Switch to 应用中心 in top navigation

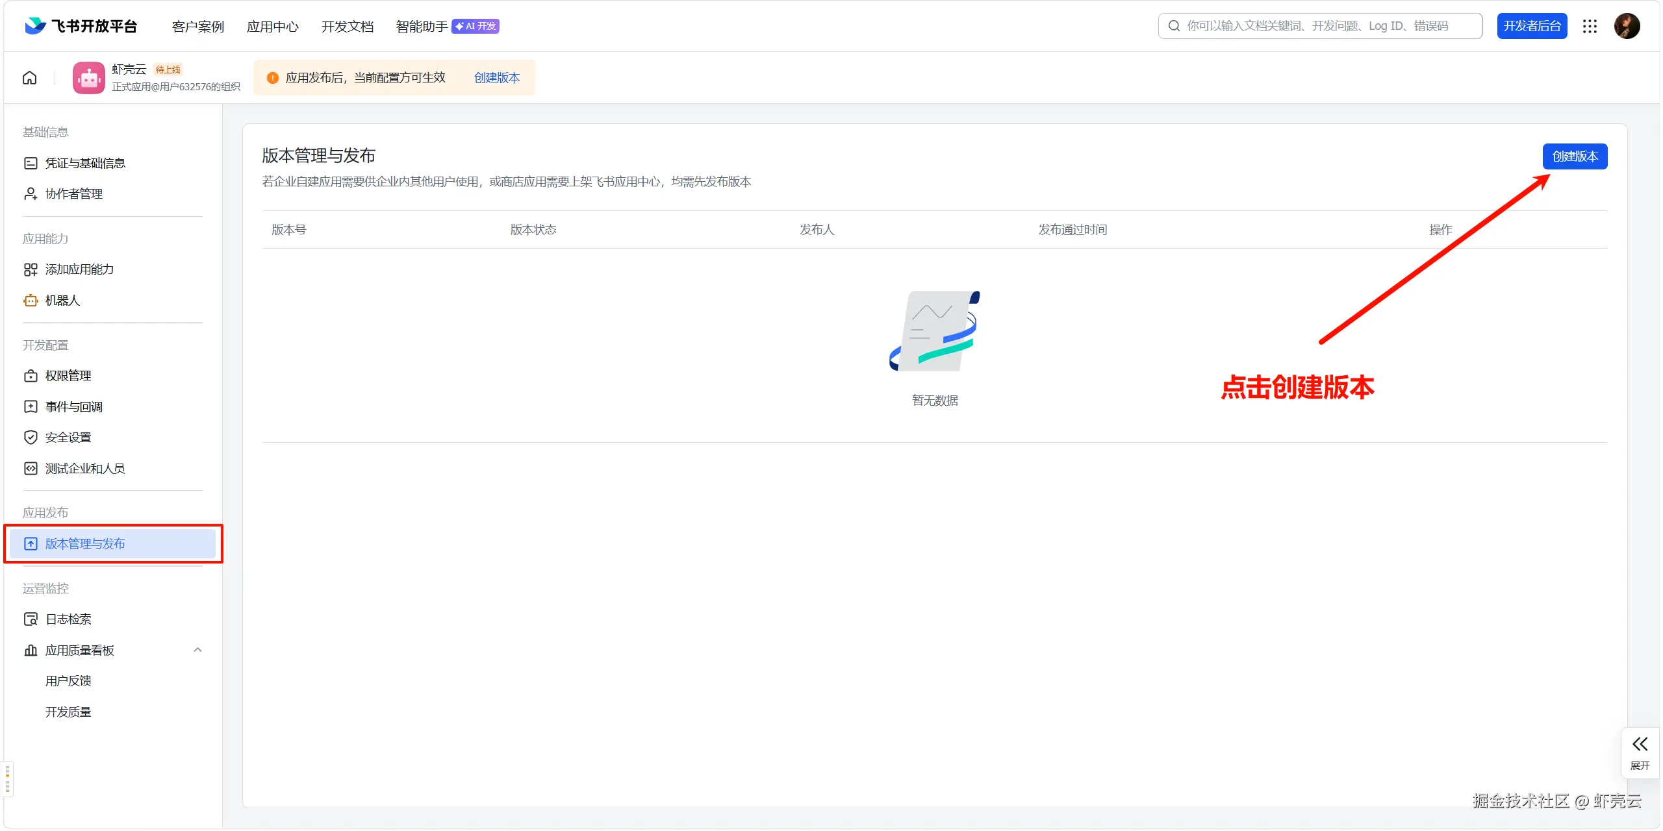pyautogui.click(x=272, y=27)
